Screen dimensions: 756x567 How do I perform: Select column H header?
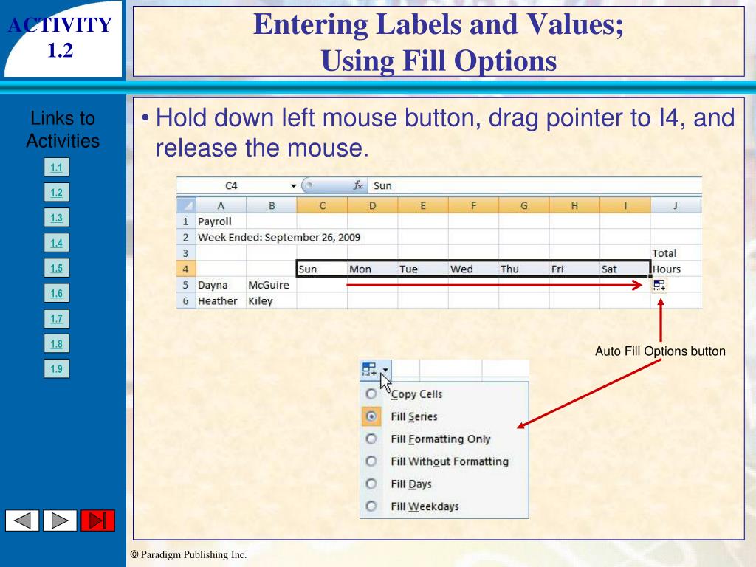(574, 205)
